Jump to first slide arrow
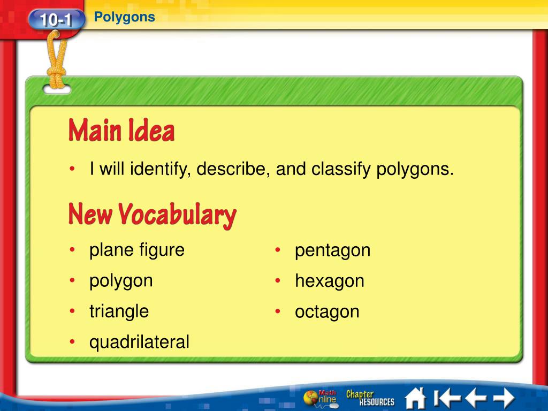The width and height of the screenshot is (548, 411). click(447, 398)
